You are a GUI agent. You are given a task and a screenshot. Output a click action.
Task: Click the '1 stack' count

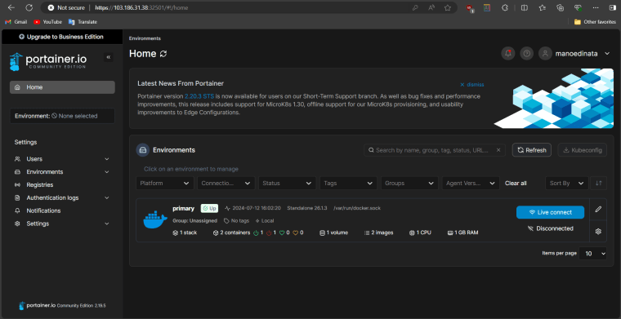pyautogui.click(x=185, y=233)
